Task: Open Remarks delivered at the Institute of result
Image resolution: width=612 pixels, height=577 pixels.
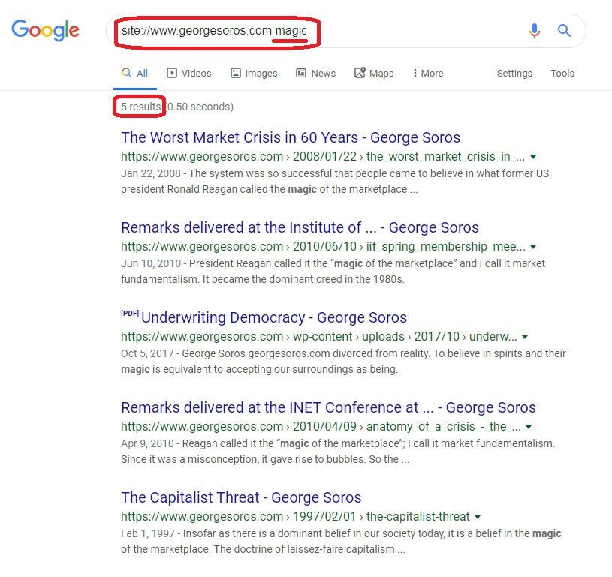Action: pos(300,227)
